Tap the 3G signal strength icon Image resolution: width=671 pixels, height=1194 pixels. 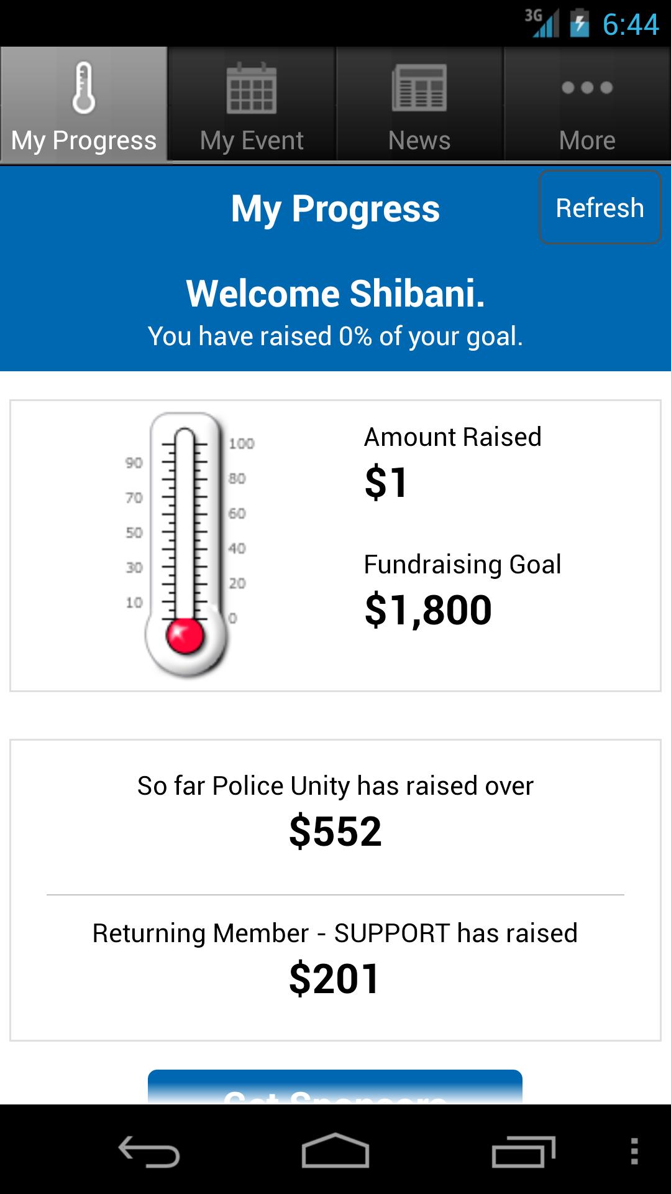pyautogui.click(x=542, y=24)
